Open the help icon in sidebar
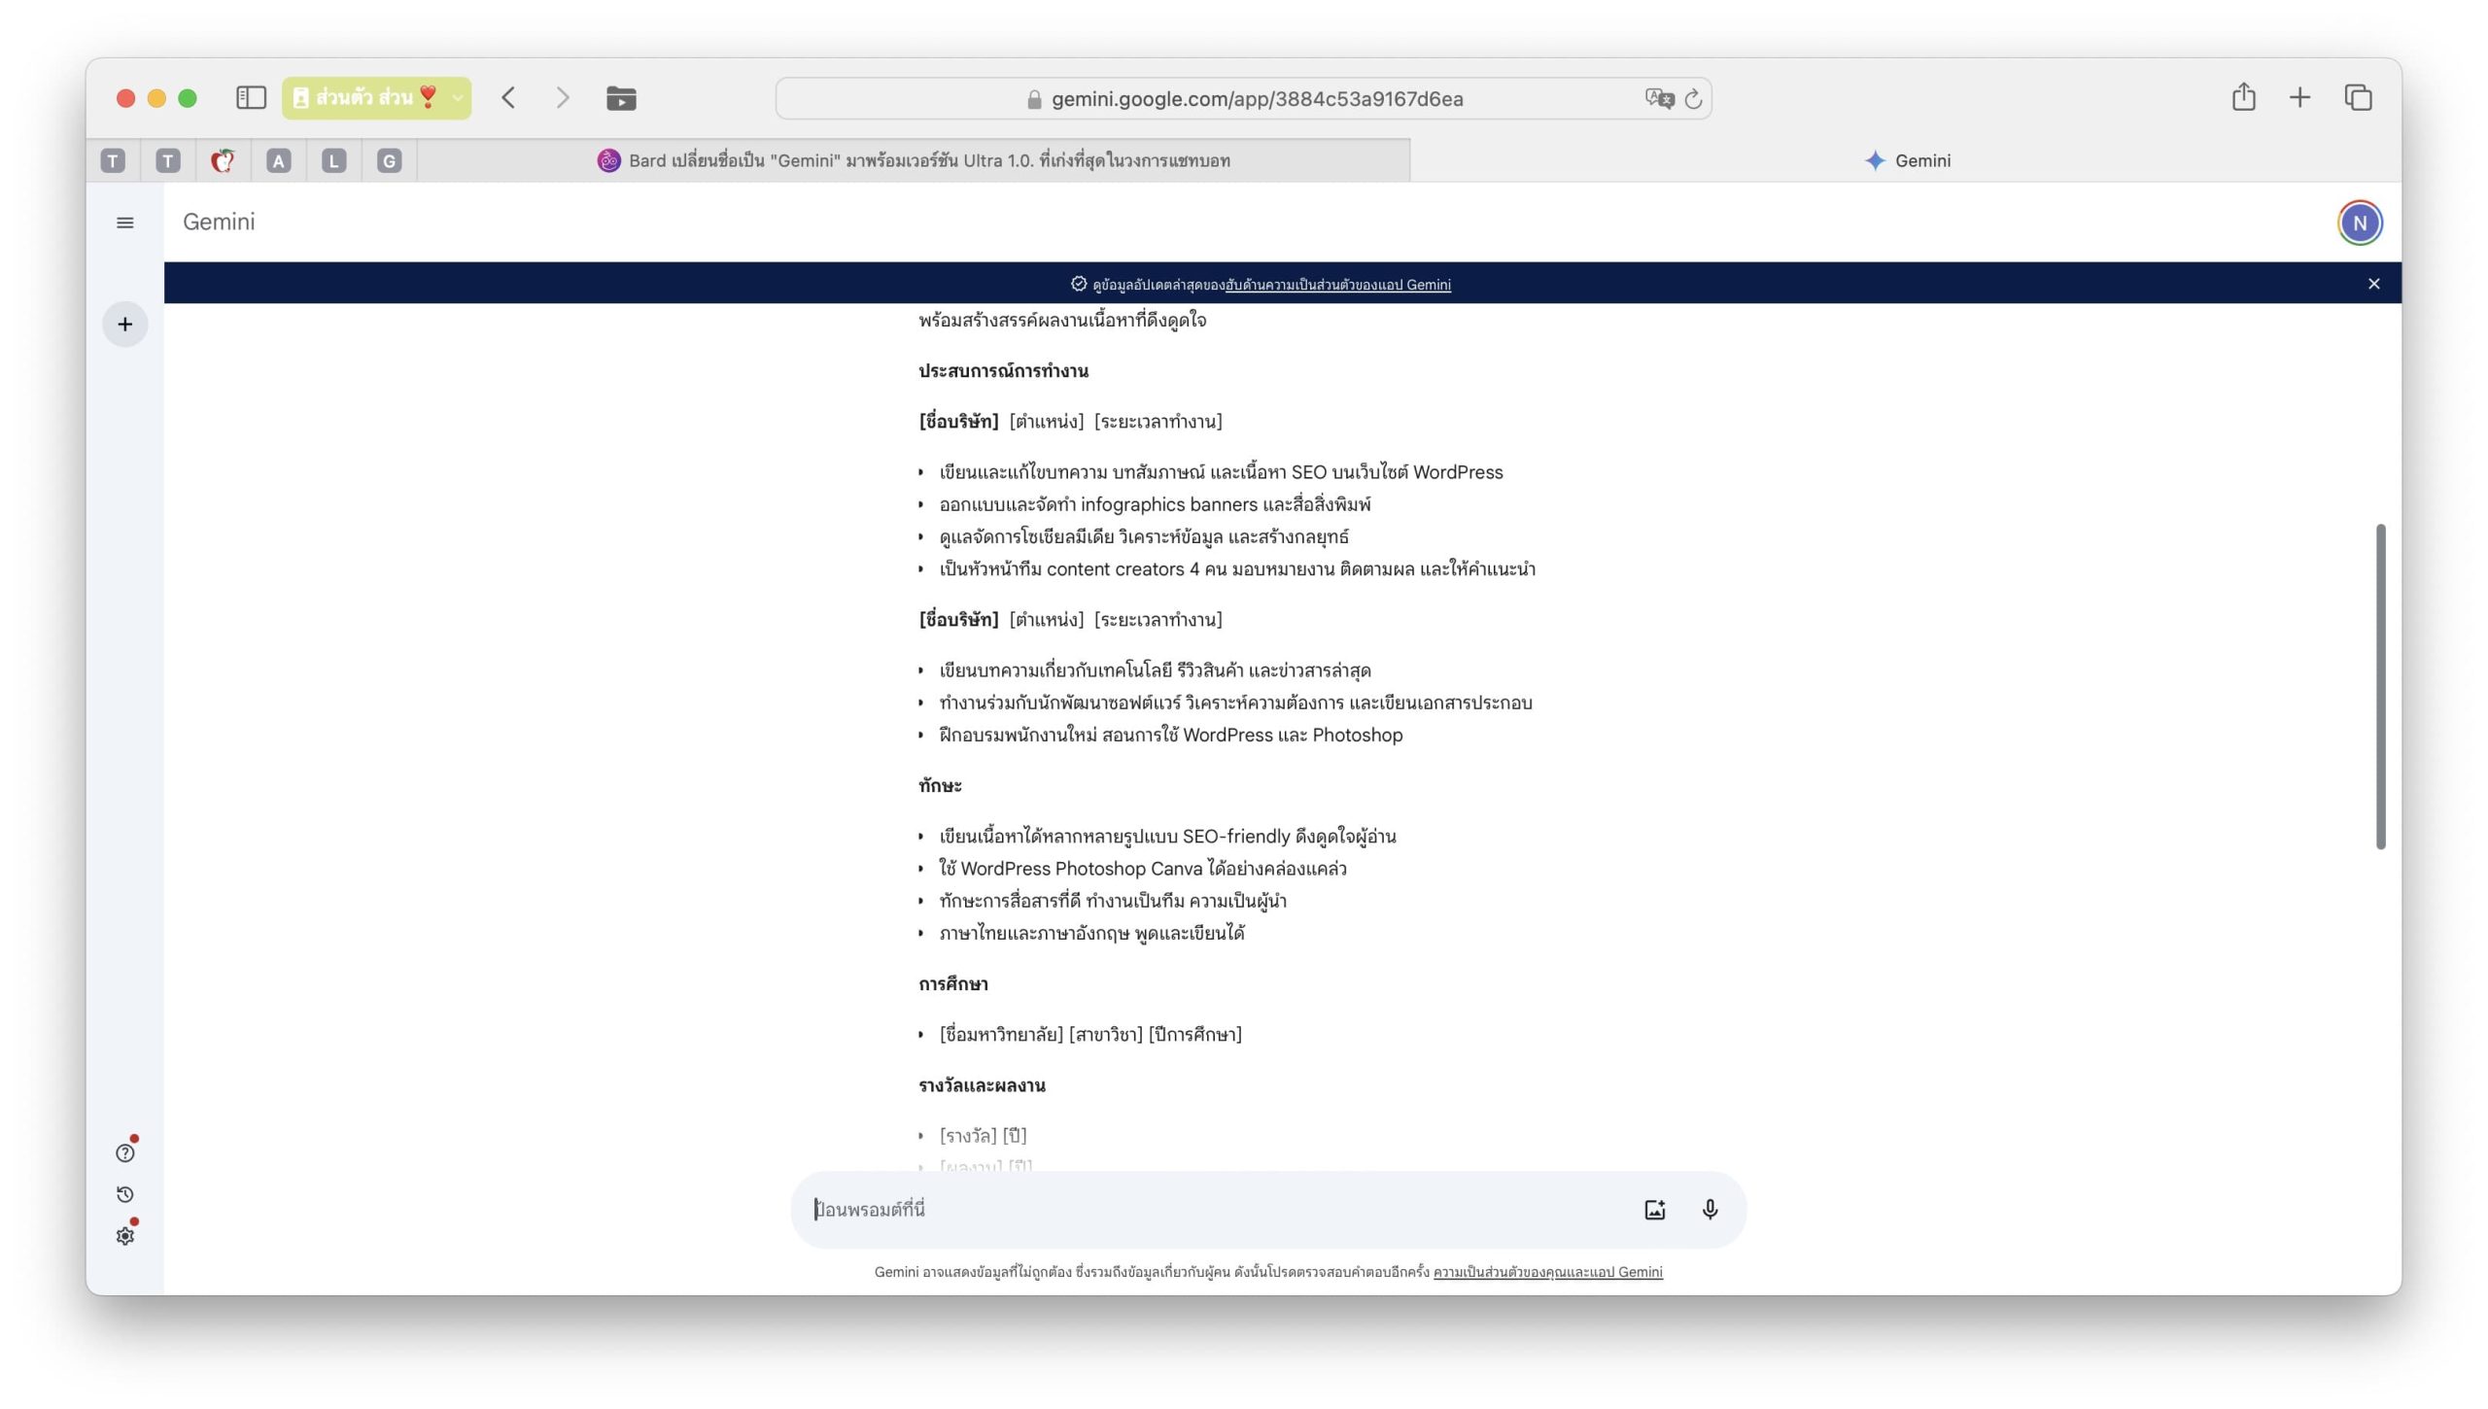The height and width of the screenshot is (1409, 2488). pyautogui.click(x=124, y=1153)
